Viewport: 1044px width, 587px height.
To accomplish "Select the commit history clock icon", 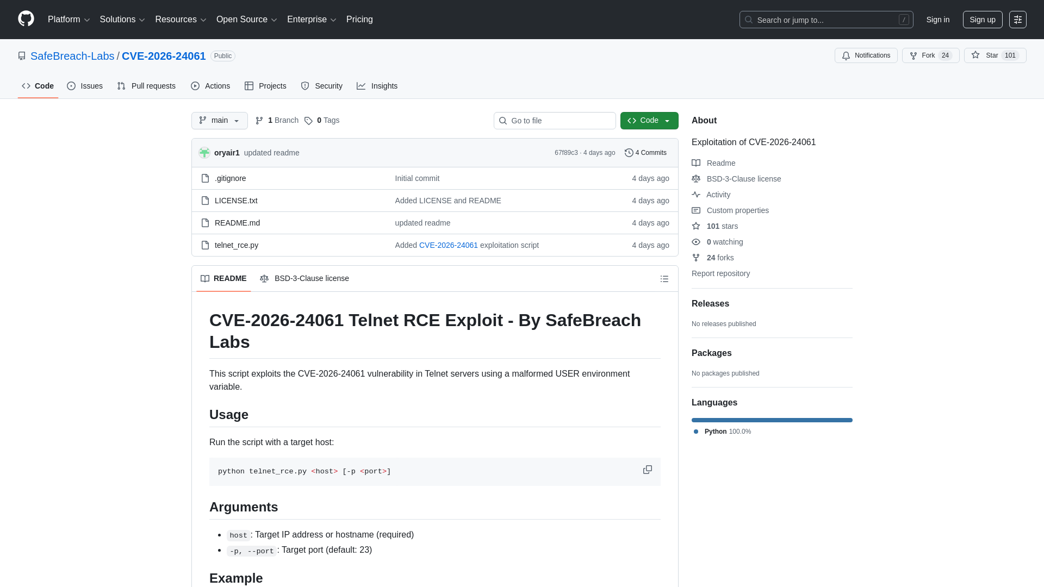I will pyautogui.click(x=630, y=153).
